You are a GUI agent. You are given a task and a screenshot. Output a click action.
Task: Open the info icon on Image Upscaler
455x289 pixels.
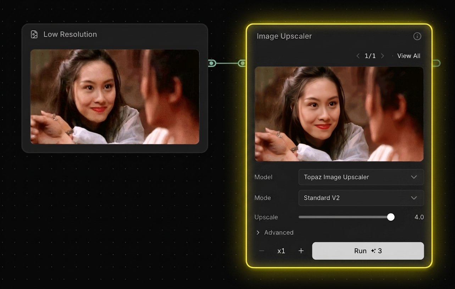tap(417, 36)
